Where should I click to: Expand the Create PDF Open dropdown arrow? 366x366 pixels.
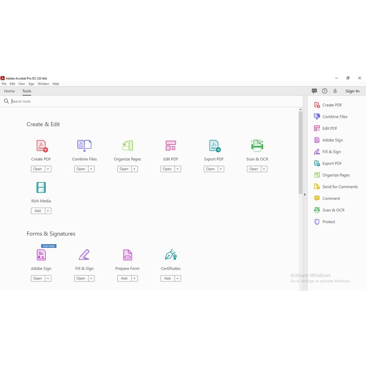tap(48, 169)
